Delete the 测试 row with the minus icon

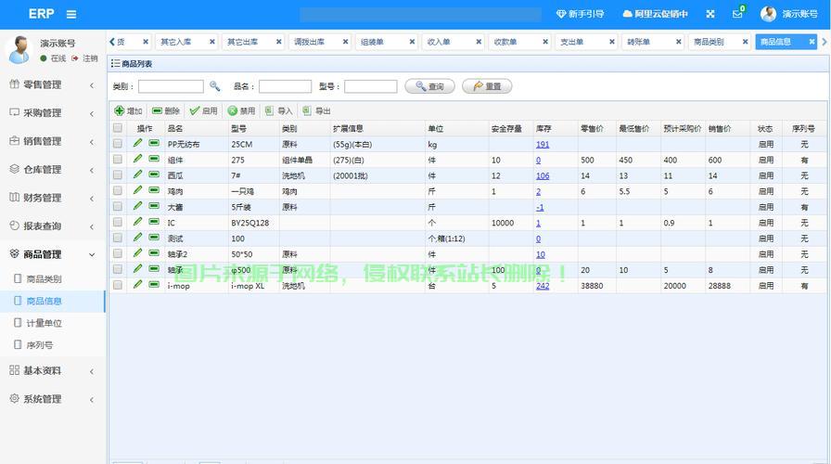coord(154,238)
